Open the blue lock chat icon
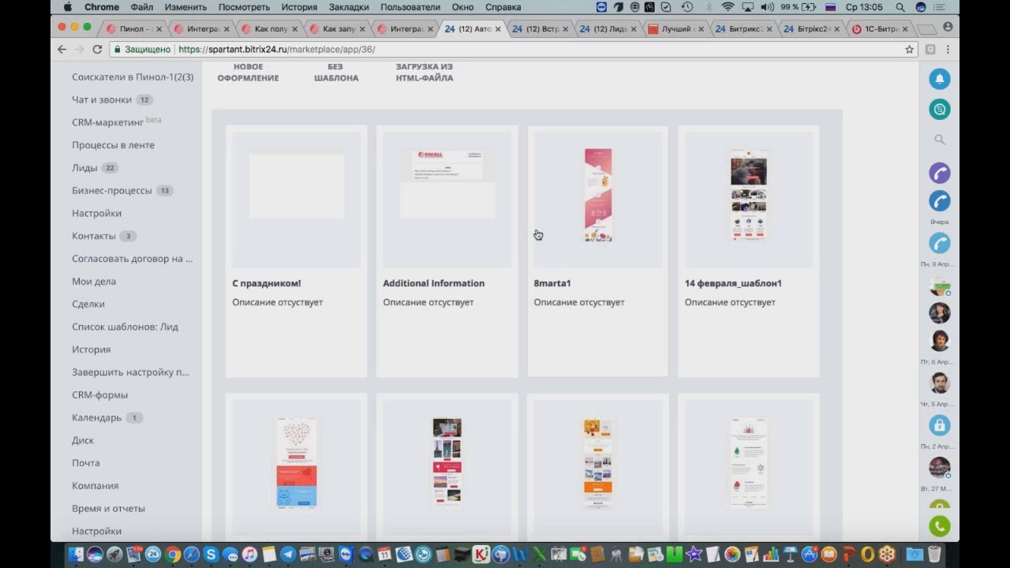This screenshot has width=1010, height=568. tap(939, 425)
